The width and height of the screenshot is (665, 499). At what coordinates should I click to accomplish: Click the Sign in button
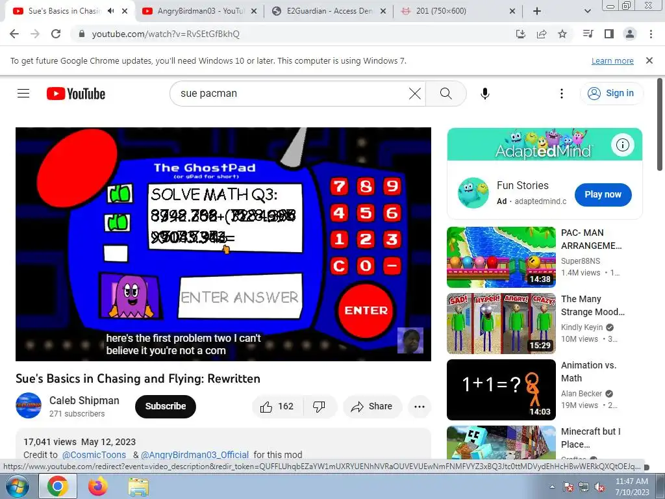[612, 94]
